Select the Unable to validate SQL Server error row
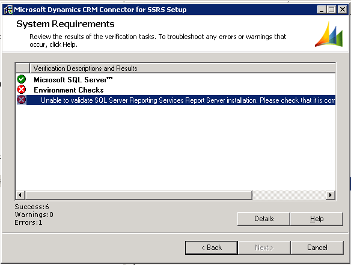 (175, 100)
